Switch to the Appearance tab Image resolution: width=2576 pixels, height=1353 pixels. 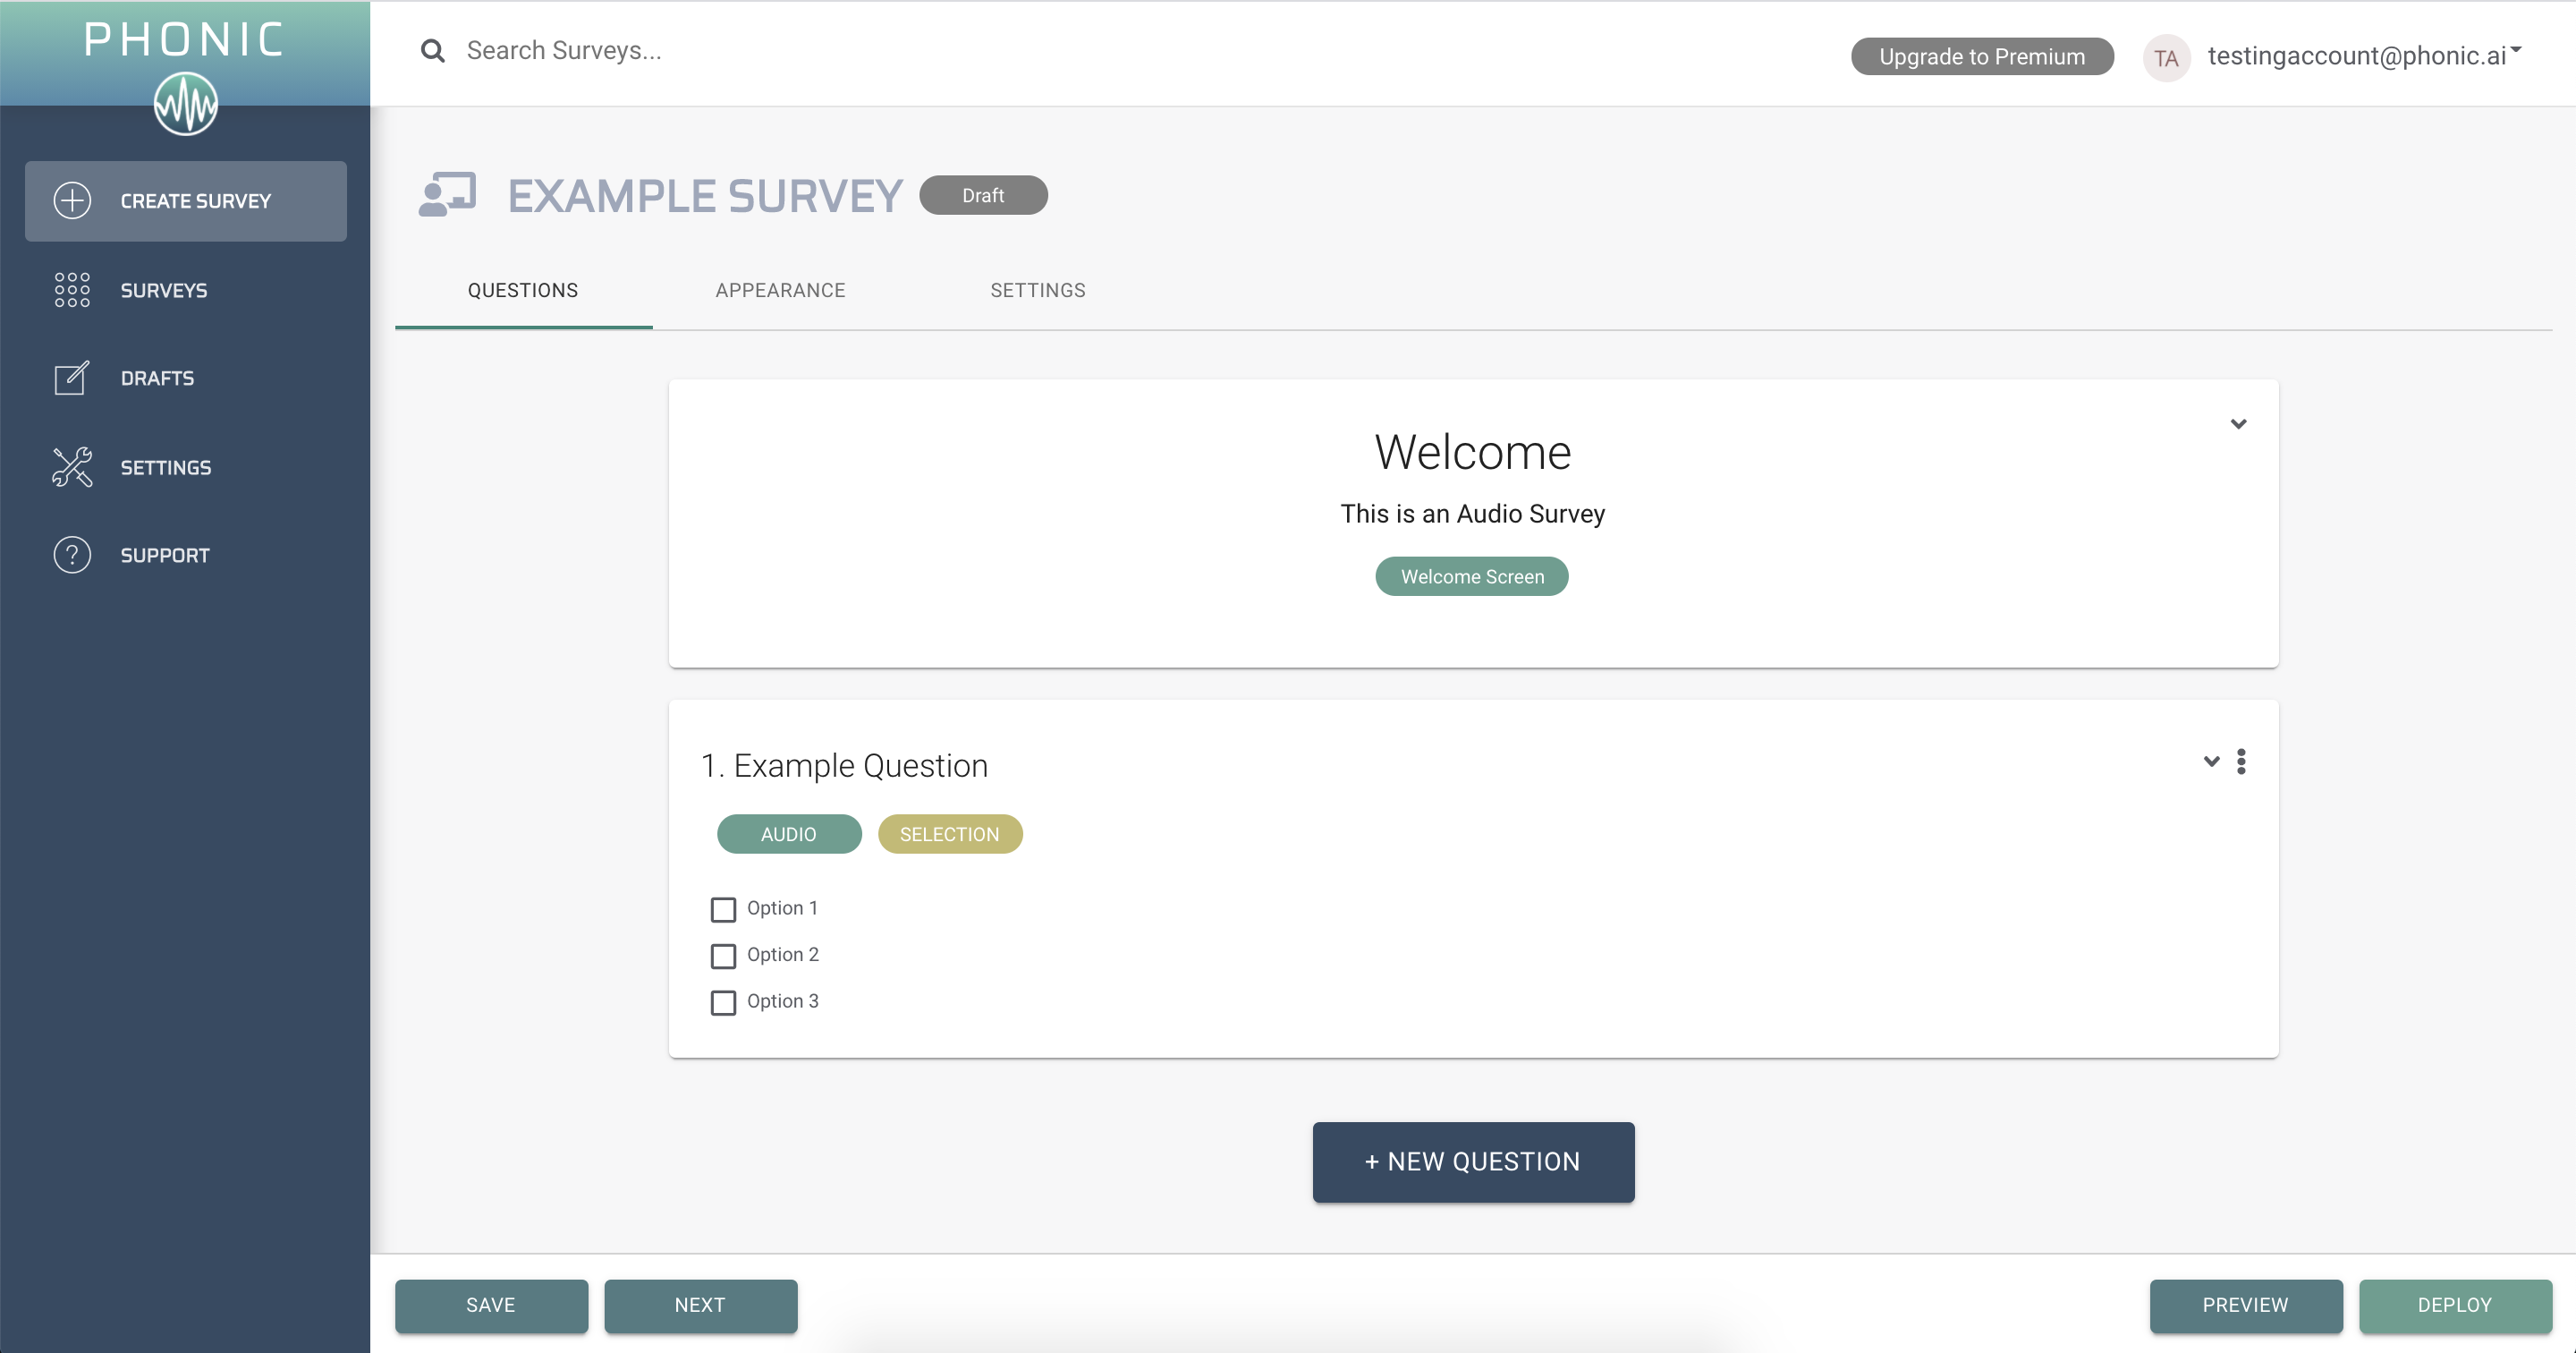pos(780,290)
